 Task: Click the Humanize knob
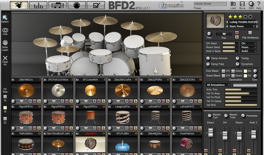243,116
